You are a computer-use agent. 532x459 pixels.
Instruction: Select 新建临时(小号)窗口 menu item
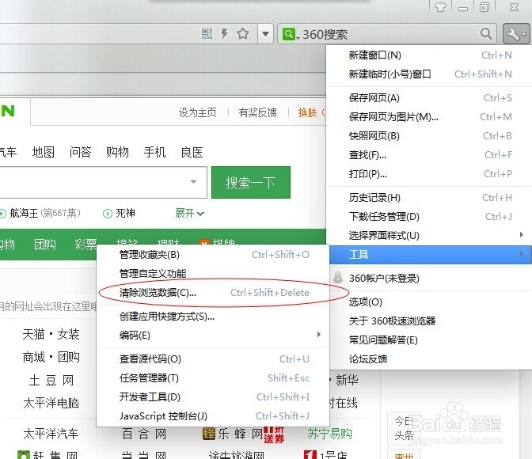pos(430,74)
